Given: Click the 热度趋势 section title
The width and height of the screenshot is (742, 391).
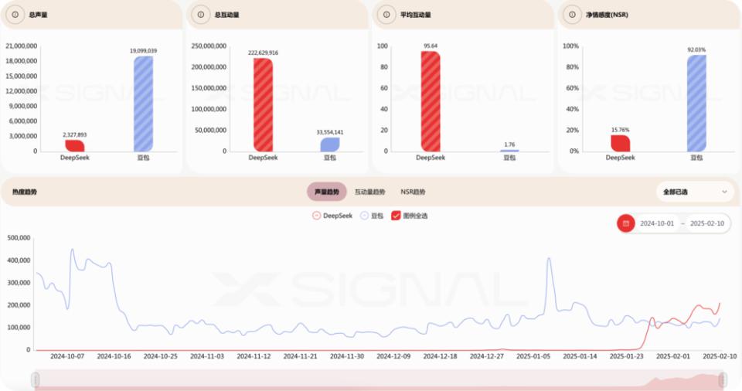Looking at the screenshot, I should pos(25,192).
